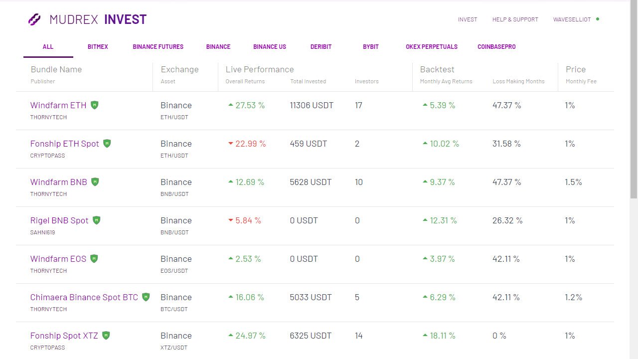
Task: Click the vertical page scrollbar
Action: pyautogui.click(x=634, y=100)
